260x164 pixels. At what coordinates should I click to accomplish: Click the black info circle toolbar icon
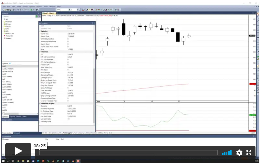[x=36, y=10]
